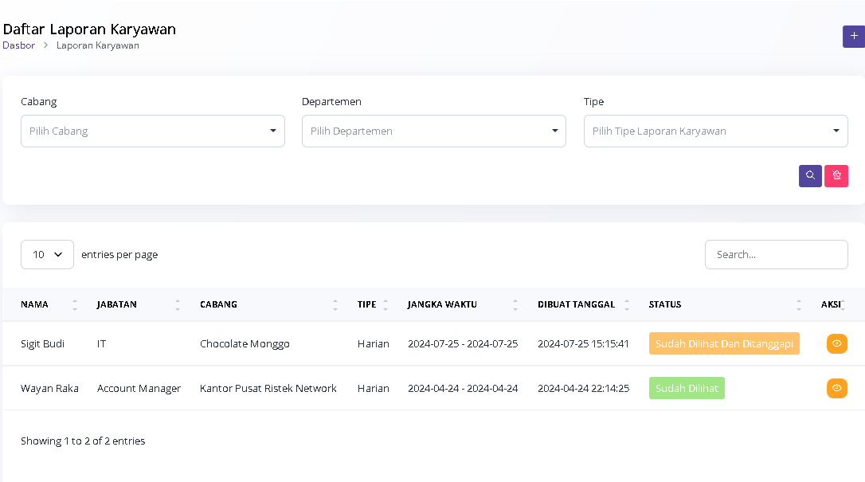Screen dimensions: 865x482
Task: View Wayan Raka's report via eye icon
Action: pos(836,388)
